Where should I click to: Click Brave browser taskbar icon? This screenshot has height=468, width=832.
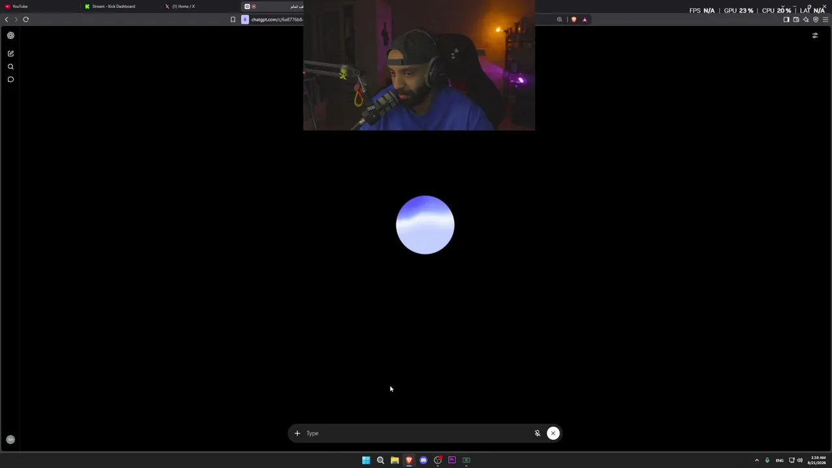coord(409,460)
